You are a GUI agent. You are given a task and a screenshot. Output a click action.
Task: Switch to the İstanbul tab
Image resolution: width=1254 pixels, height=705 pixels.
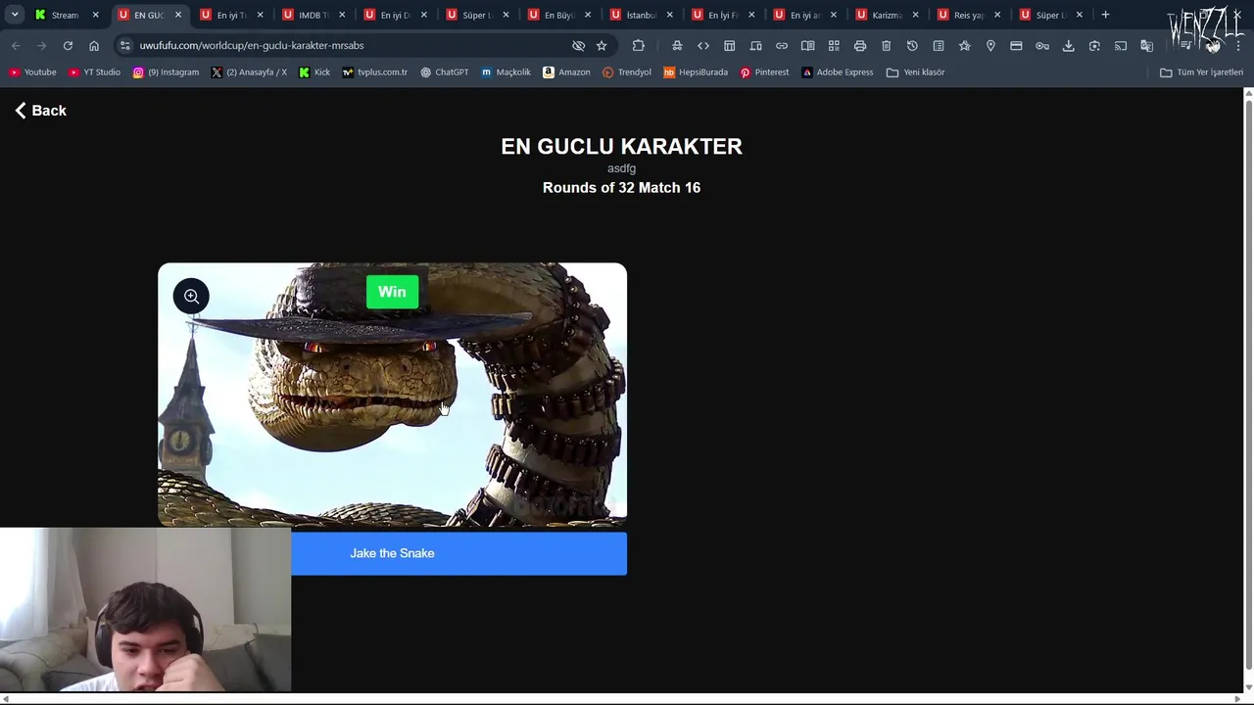641,15
